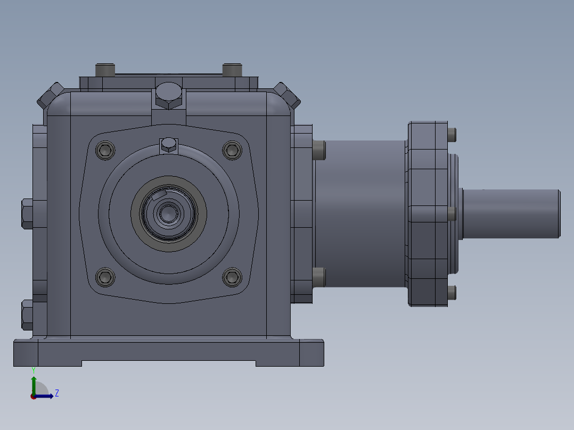Select the hollow shaft bore at the cover center
Image resolution: width=574 pixels, height=430 pixels.
[x=169, y=213]
